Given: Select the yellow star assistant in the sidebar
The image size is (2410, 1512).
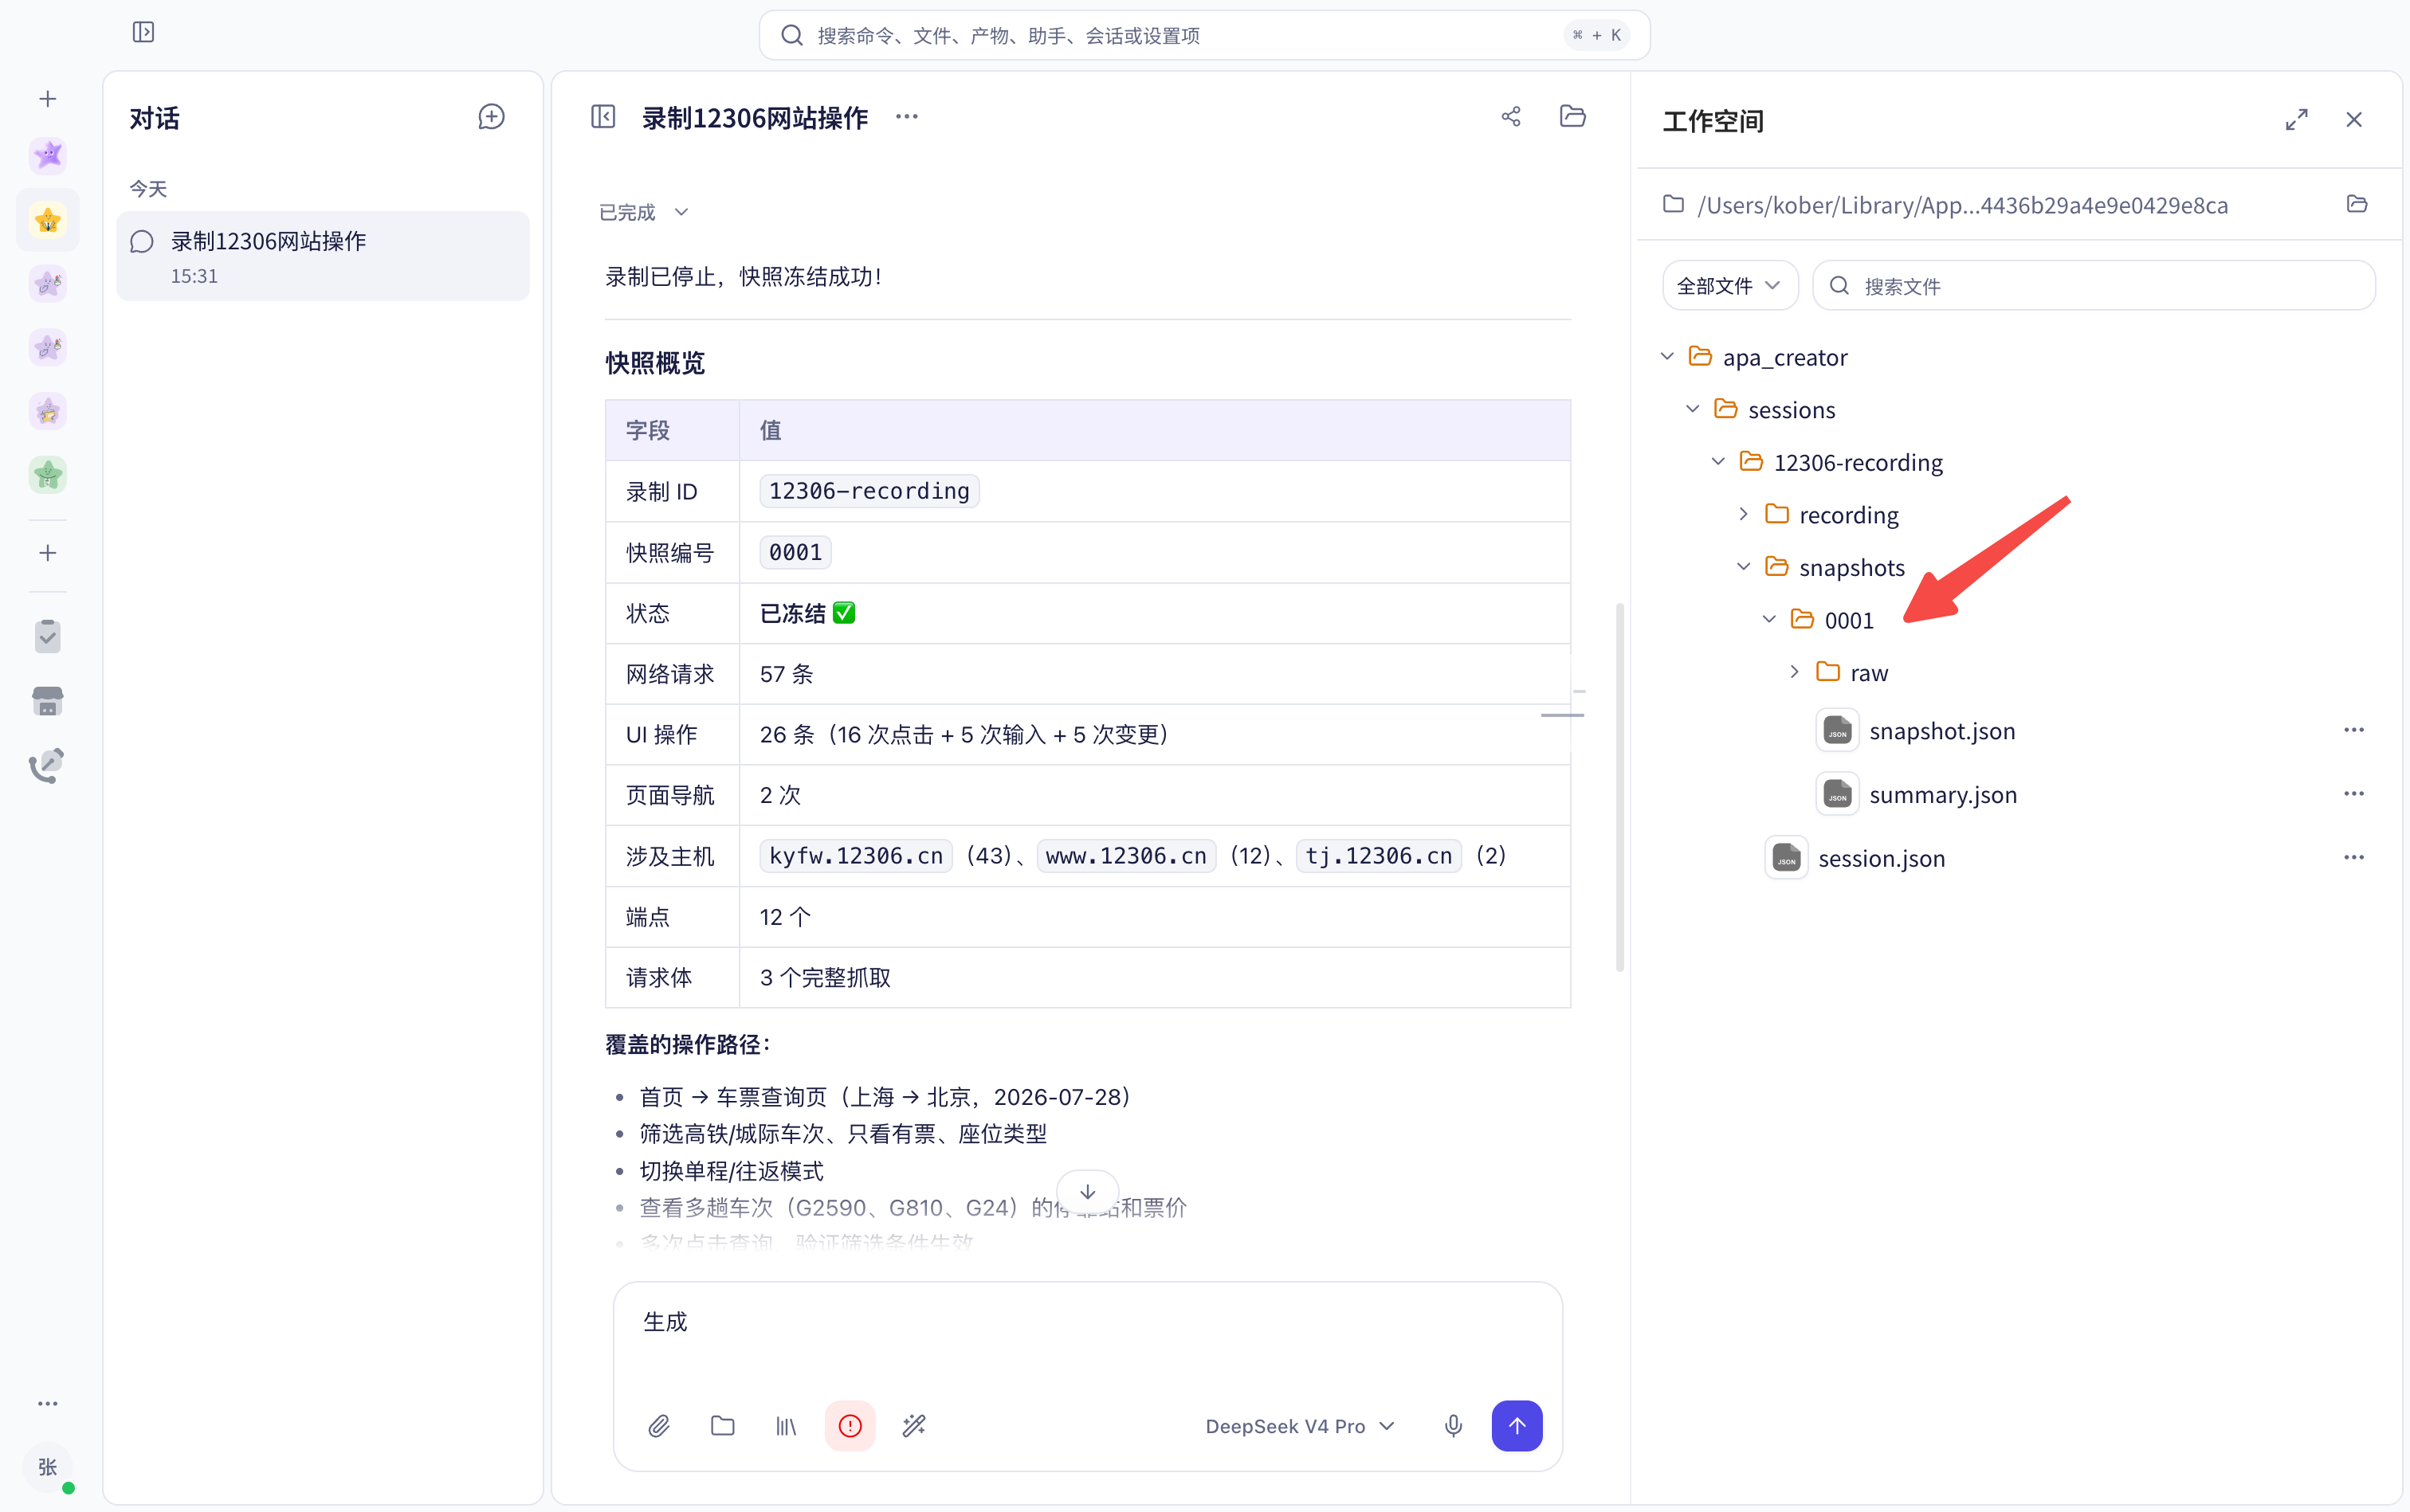Looking at the screenshot, I should coord(48,220).
